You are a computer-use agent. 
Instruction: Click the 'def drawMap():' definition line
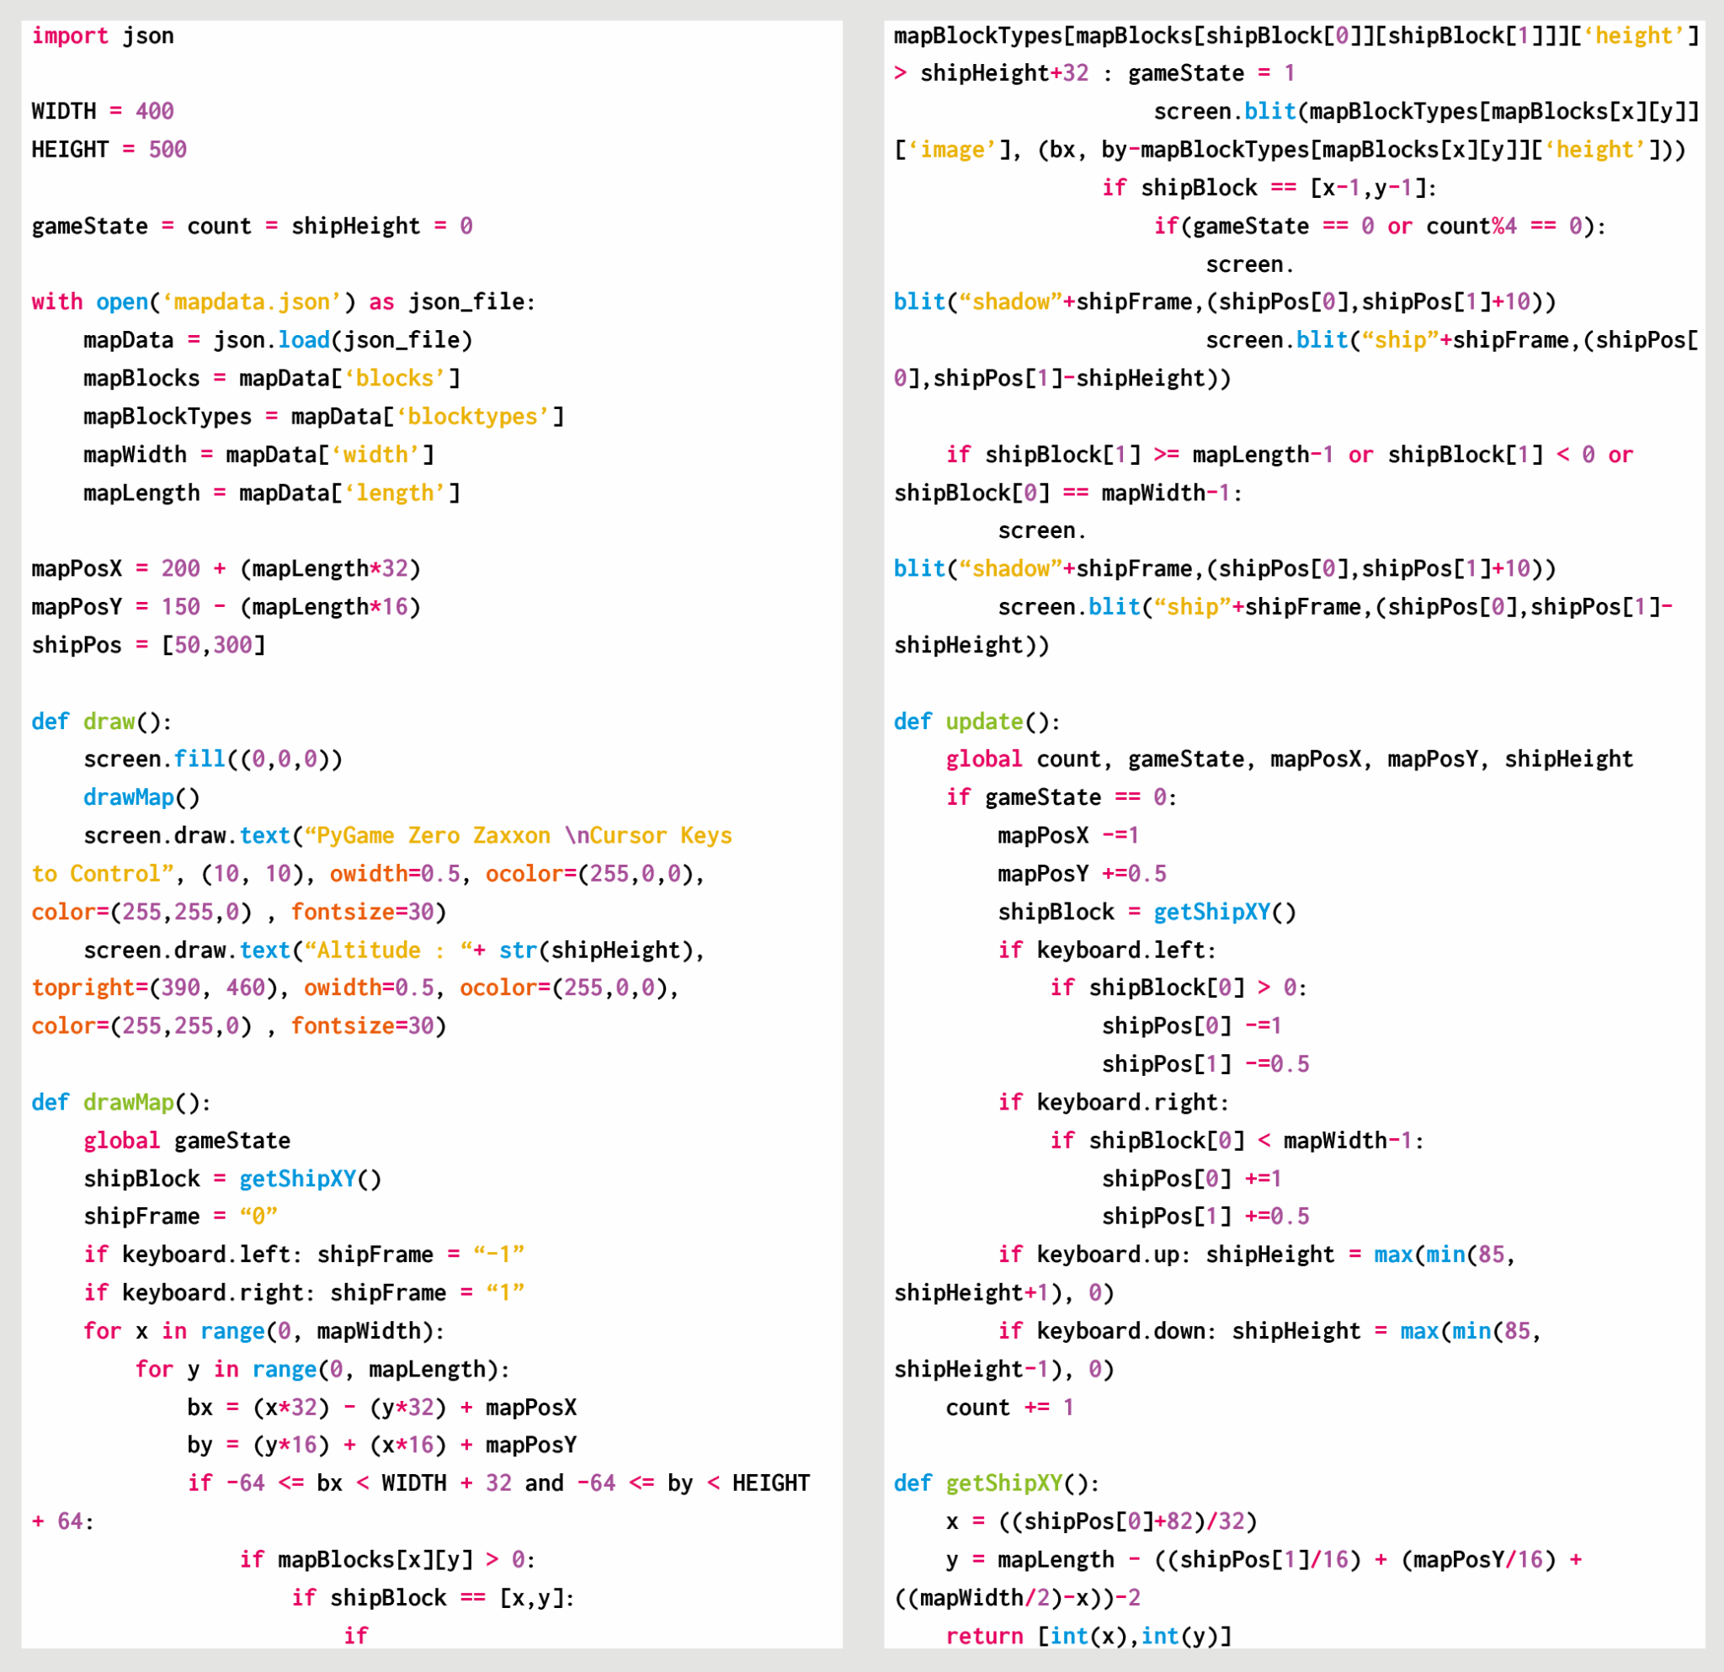pyautogui.click(x=121, y=1103)
